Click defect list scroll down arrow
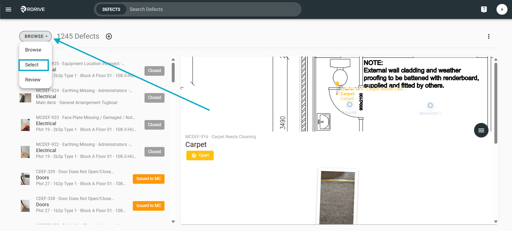 [x=173, y=222]
